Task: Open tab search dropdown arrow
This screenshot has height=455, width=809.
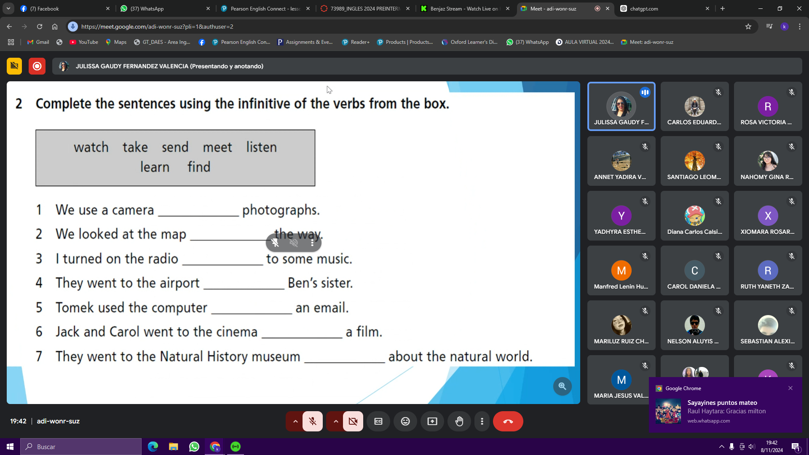Action: pyautogui.click(x=8, y=8)
